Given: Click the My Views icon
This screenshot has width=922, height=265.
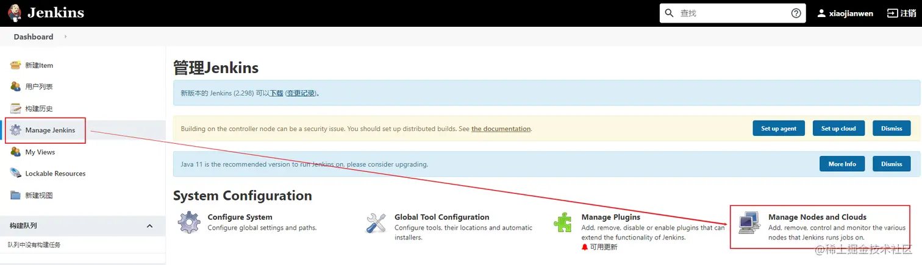Looking at the screenshot, I should (15, 152).
